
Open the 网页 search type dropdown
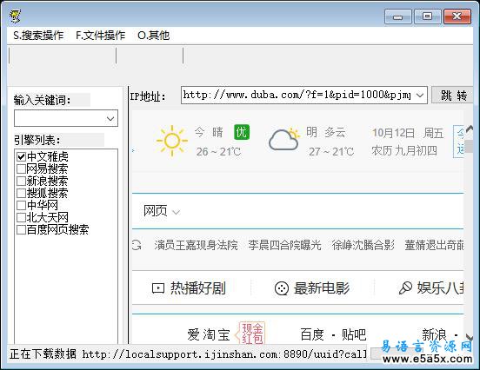point(162,211)
